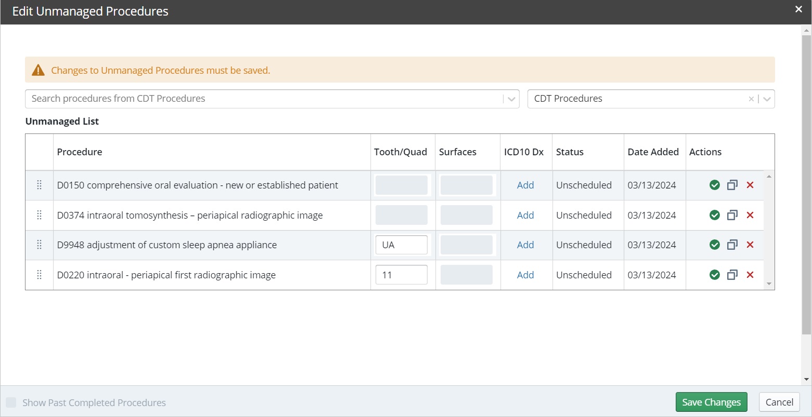Select D9948 adjustment of custom sleep apnea text
The image size is (812, 417).
click(x=167, y=245)
